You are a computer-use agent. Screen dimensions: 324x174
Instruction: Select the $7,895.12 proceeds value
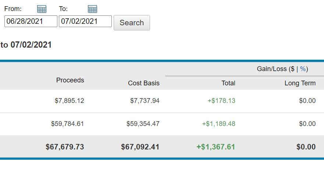click(x=68, y=101)
